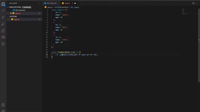The height and width of the screenshot is (112, 200).
Task: Click 'id: 3,' on line 12
Action: pyautogui.click(x=58, y=37)
